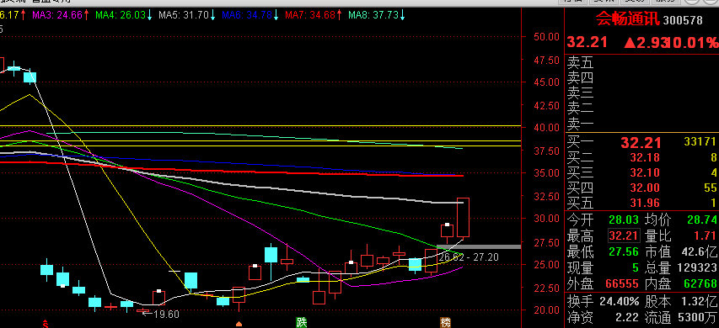Viewport: 719px width, 328px height.
Task: Click the green 跌 marker icon
Action: pyautogui.click(x=301, y=322)
